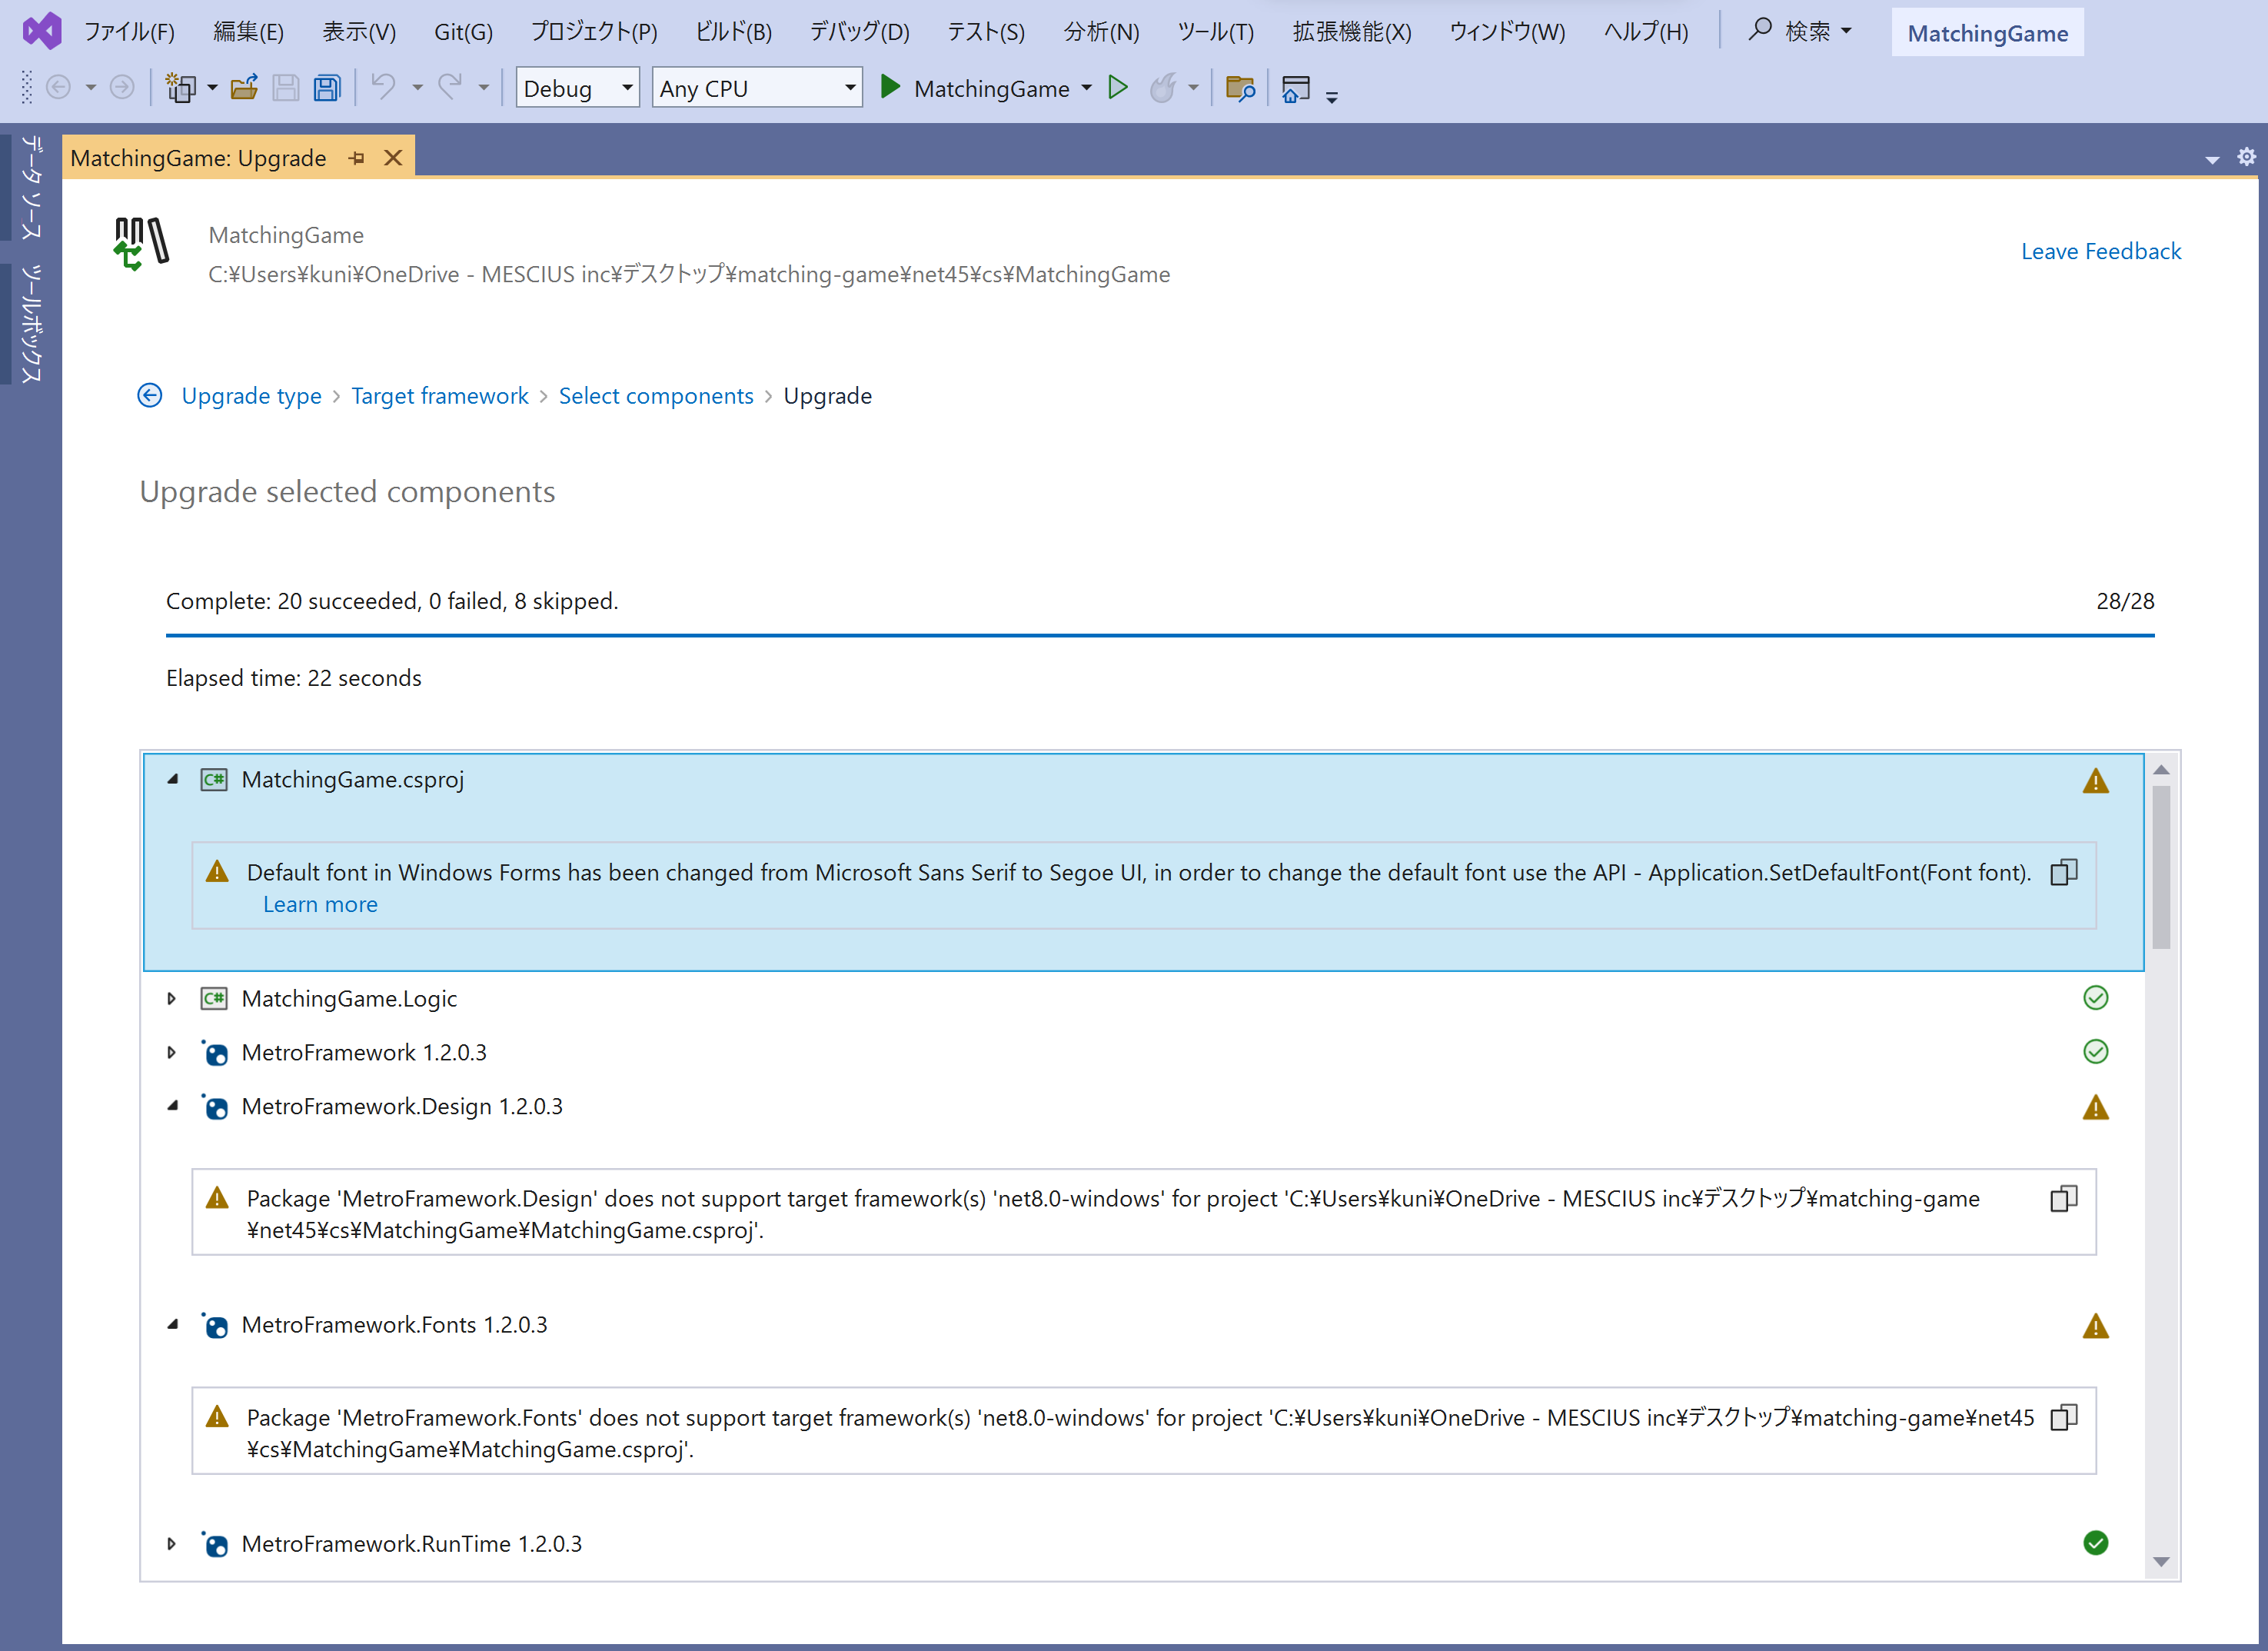Go to the Select components breadcrumb

pyautogui.click(x=656, y=396)
